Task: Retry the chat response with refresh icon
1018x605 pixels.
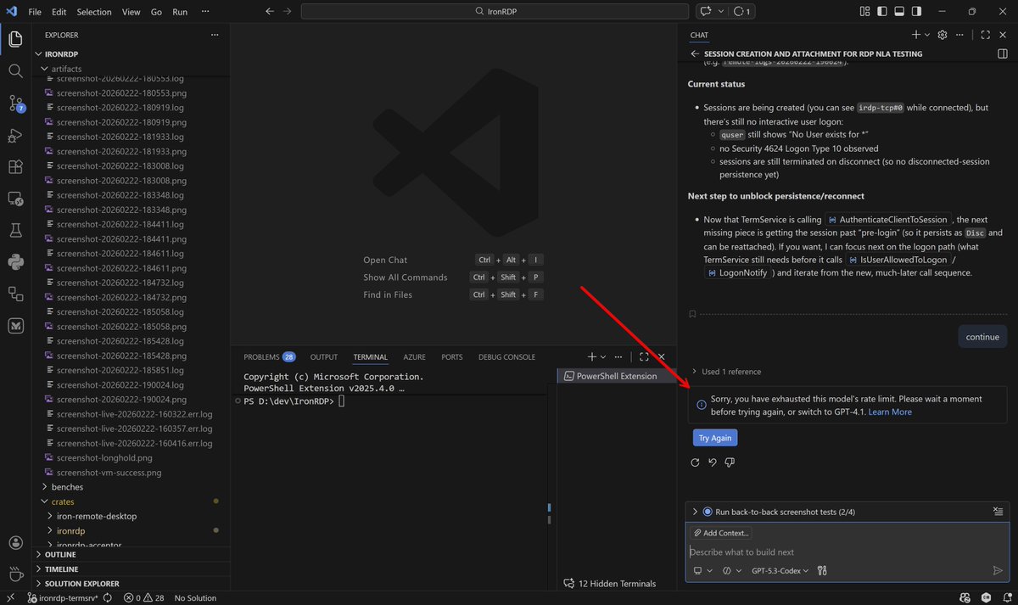Action: coord(696,462)
